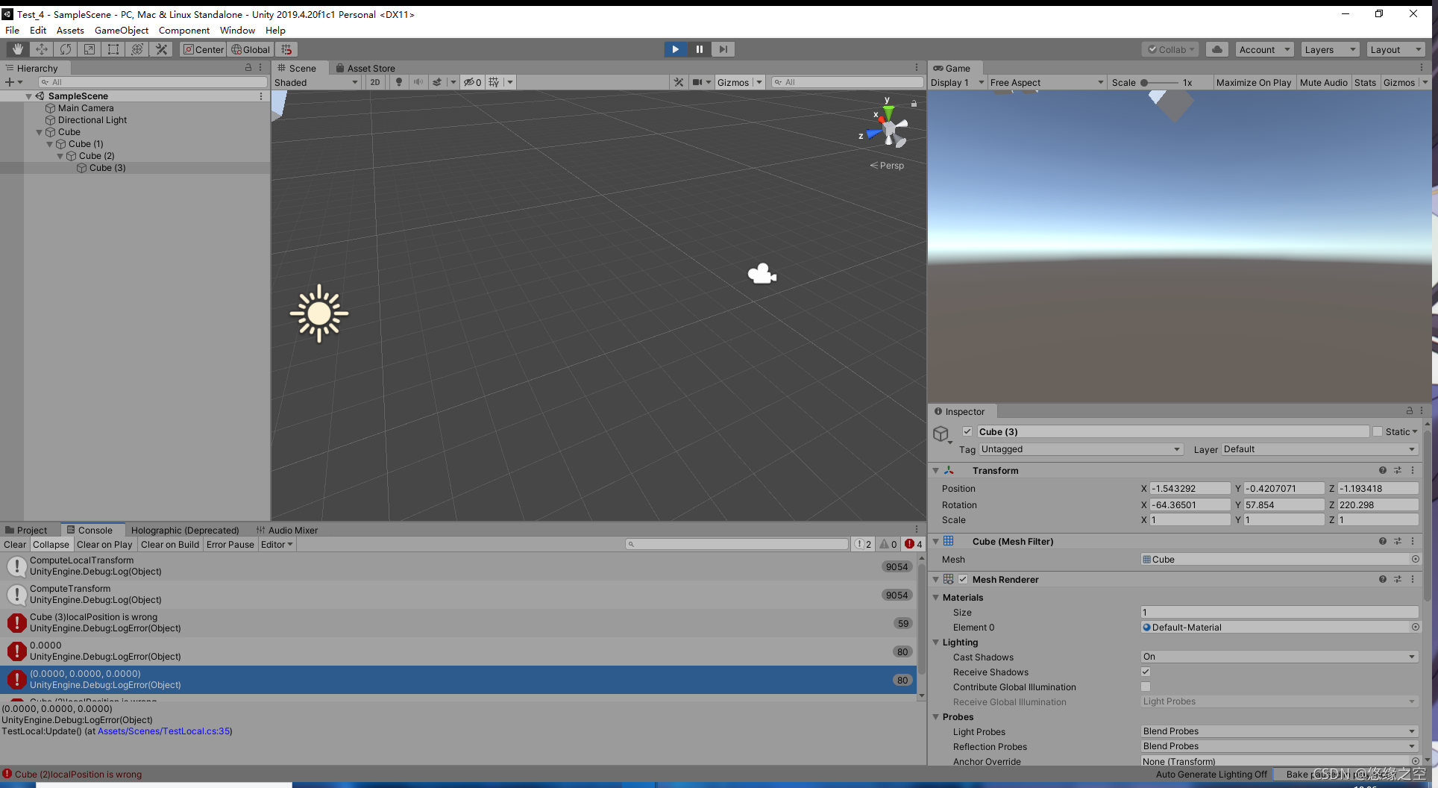Image resolution: width=1438 pixels, height=788 pixels.
Task: Toggle Error Pause in the Console
Action: click(x=230, y=544)
